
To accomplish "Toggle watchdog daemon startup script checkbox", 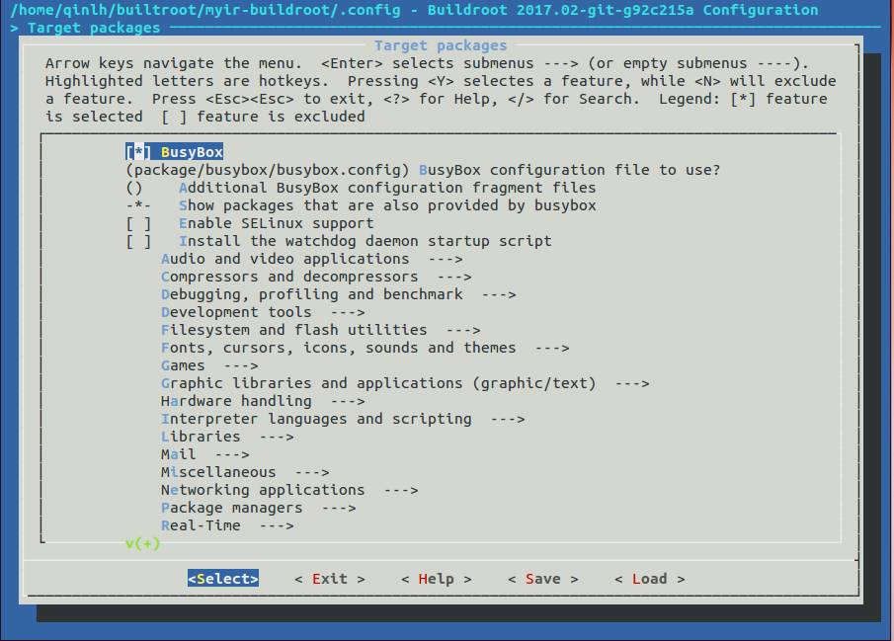I will click(x=139, y=241).
